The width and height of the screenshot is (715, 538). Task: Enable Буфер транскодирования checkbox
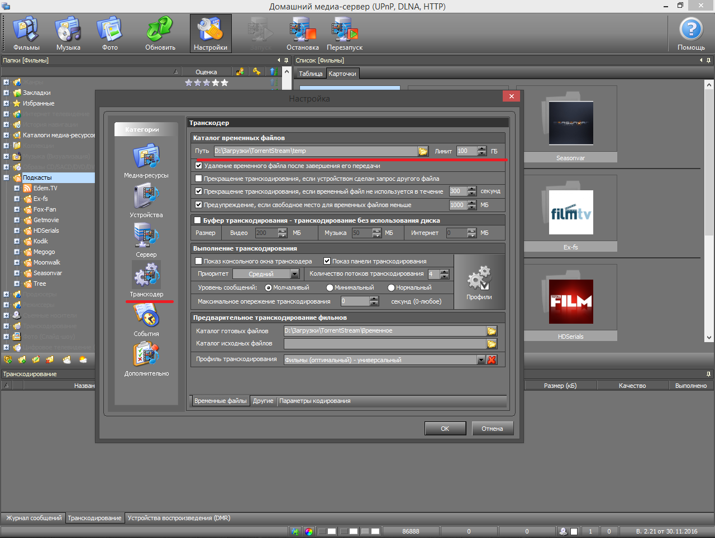(197, 220)
